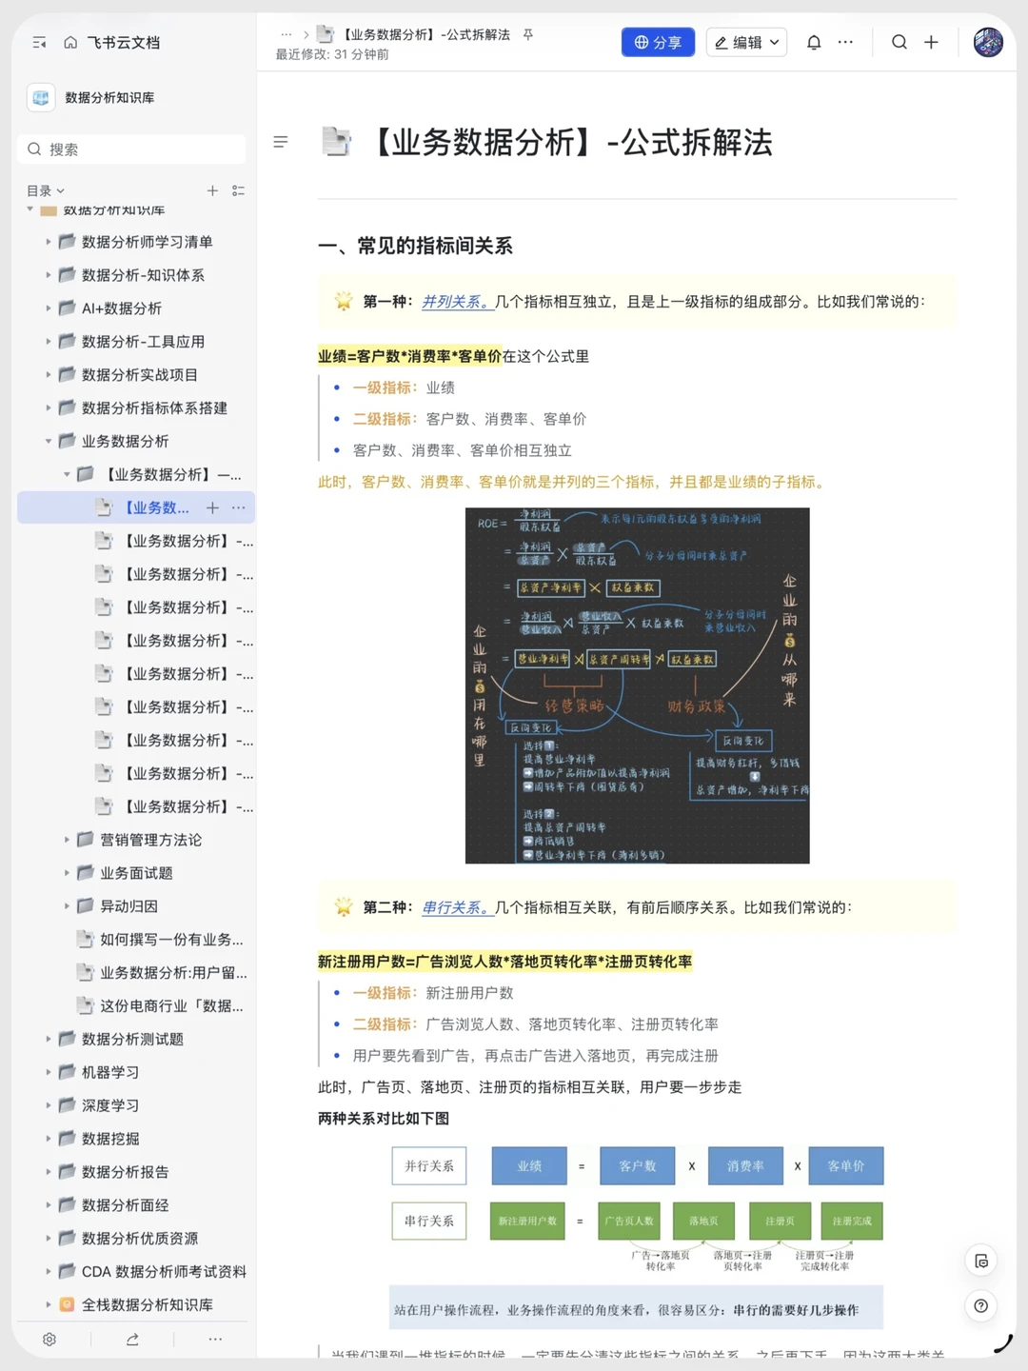This screenshot has height=1371, width=1028.
Task: Click the 并列关系 link
Action: click(456, 302)
